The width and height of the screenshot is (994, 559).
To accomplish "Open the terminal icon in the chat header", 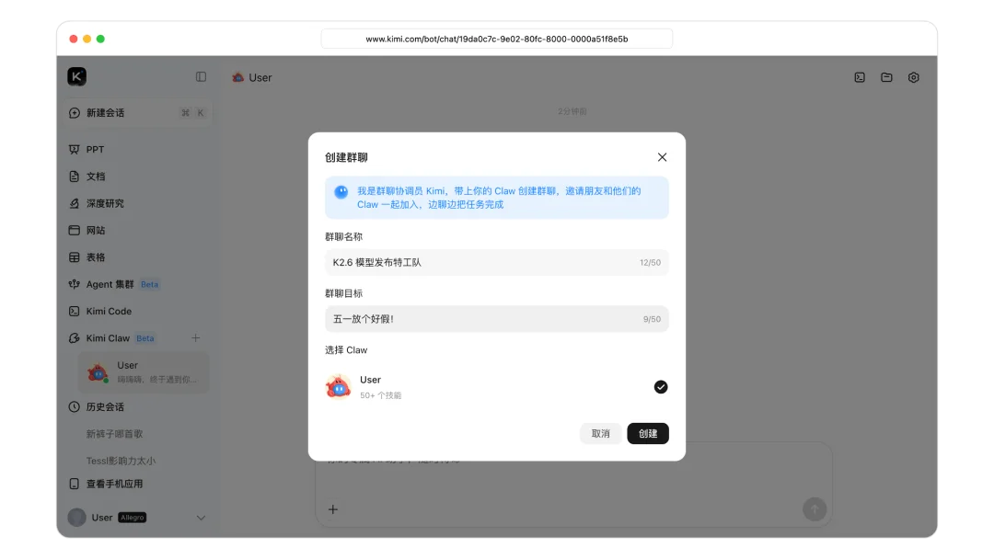I will click(x=859, y=77).
